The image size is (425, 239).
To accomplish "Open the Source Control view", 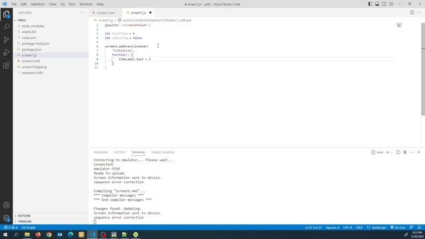I will (6, 40).
